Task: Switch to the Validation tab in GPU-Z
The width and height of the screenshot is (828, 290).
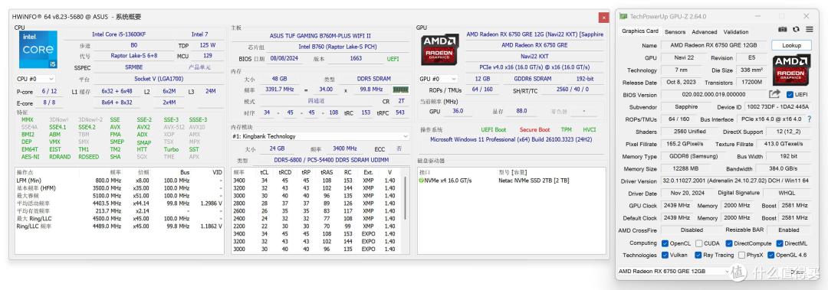Action: pyautogui.click(x=735, y=31)
